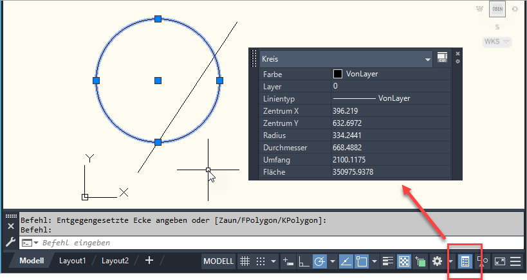Click circle bottom quadrant grip
Image resolution: width=527 pixels, height=280 pixels.
click(x=158, y=142)
